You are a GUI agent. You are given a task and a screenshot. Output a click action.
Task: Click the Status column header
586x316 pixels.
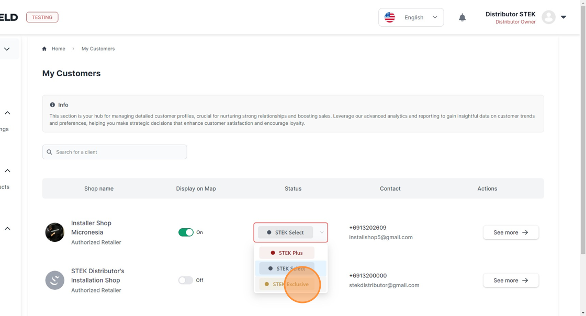[x=293, y=189]
